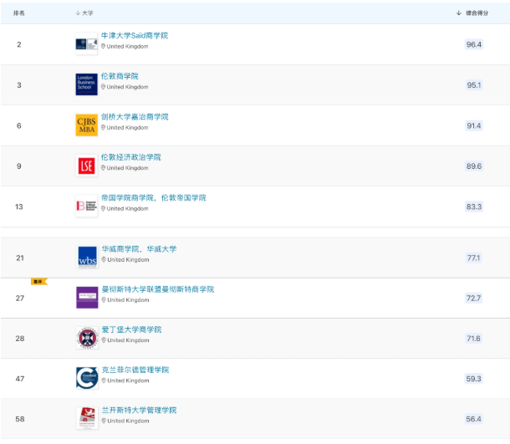Open 爱丁堡大学商学院 link

pyautogui.click(x=132, y=329)
